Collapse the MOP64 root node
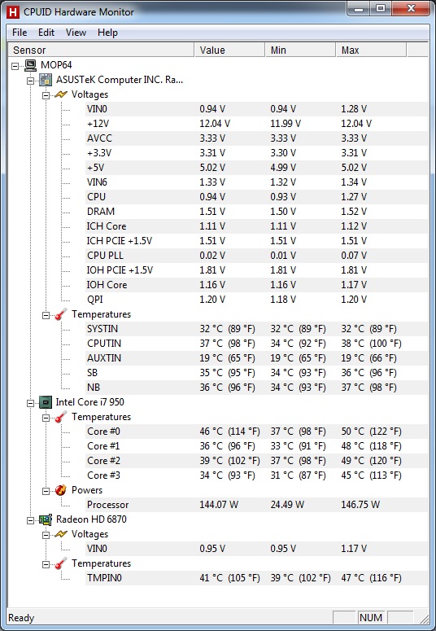 click(x=15, y=66)
